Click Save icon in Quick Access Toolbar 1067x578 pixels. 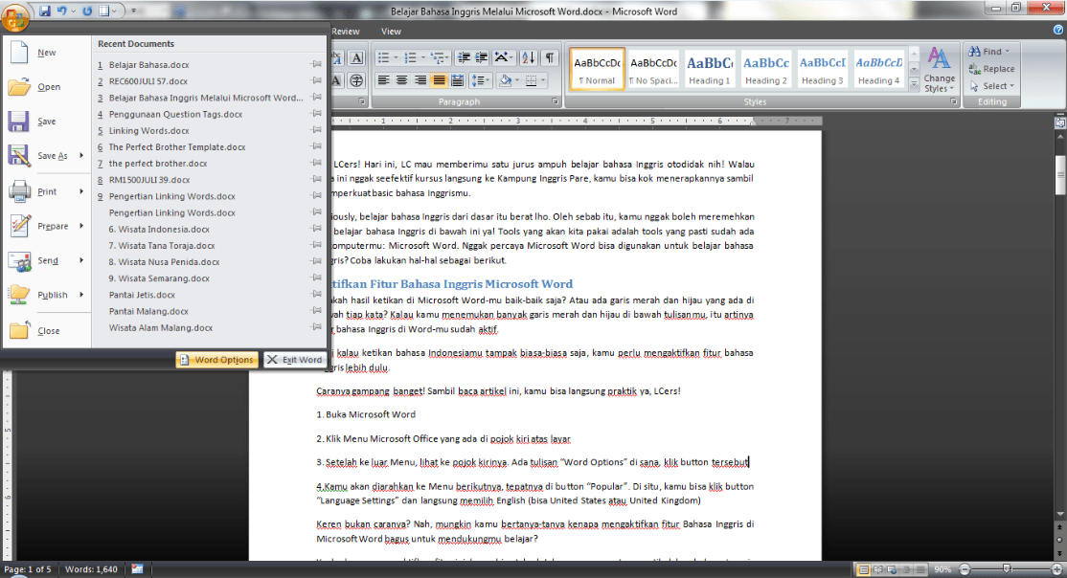[45, 11]
